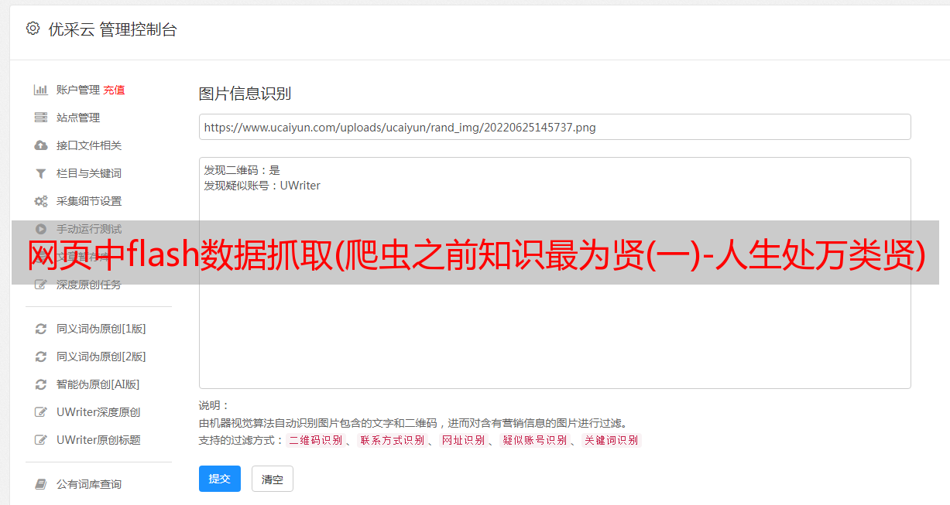Open 站点管理 menu item

(78, 118)
